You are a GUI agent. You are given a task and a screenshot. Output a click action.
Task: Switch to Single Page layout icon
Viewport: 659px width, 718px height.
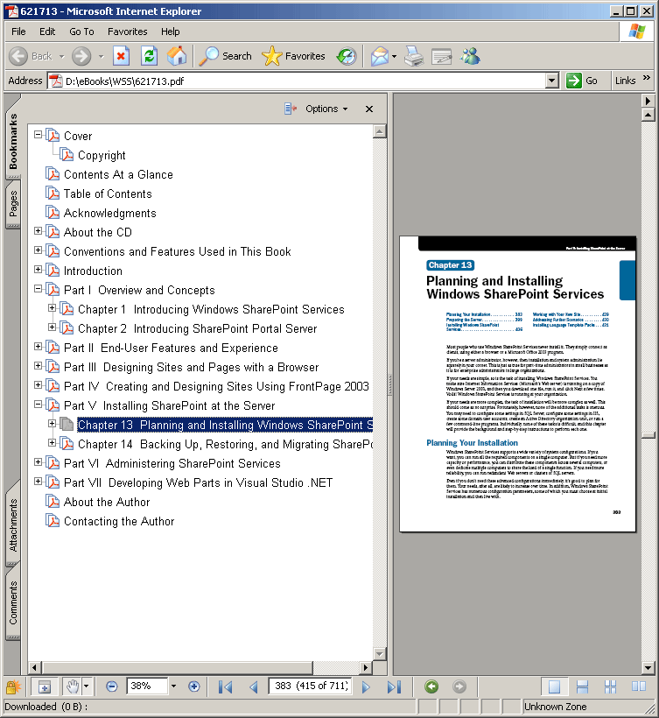click(x=554, y=686)
